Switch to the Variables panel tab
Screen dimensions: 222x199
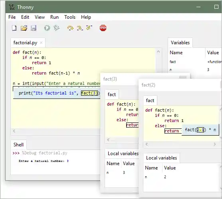pos(180,43)
